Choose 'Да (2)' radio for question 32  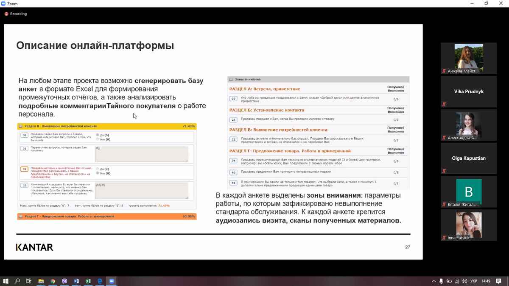coord(98,169)
